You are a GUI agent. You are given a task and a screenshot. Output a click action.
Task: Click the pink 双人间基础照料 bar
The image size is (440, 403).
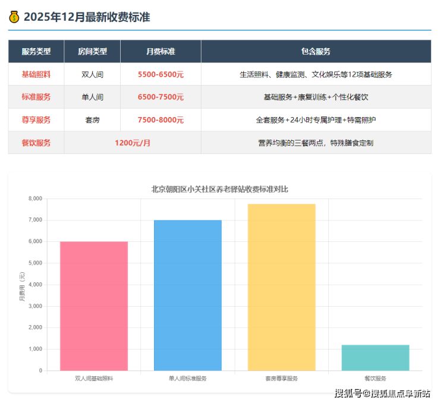94,306
